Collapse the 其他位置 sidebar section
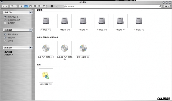 click(31, 30)
